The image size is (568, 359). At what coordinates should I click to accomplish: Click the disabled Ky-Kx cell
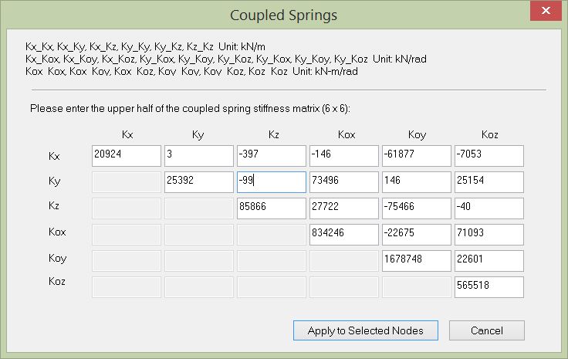pyautogui.click(x=127, y=182)
